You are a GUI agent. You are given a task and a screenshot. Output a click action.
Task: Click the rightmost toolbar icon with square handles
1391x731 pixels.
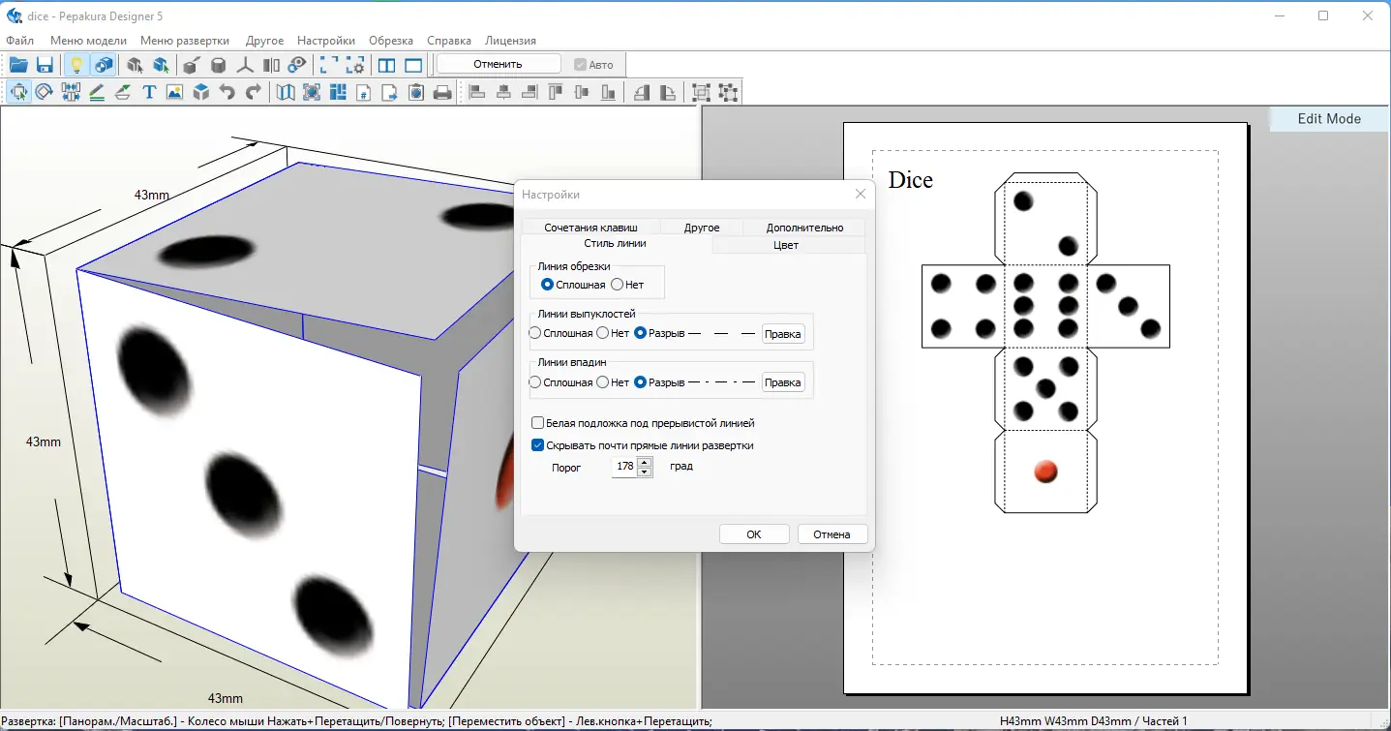pos(728,92)
